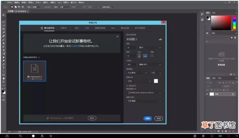Switch to the 最近使用项 (Recent) tab
This screenshot has height=138, width=239.
point(47,28)
